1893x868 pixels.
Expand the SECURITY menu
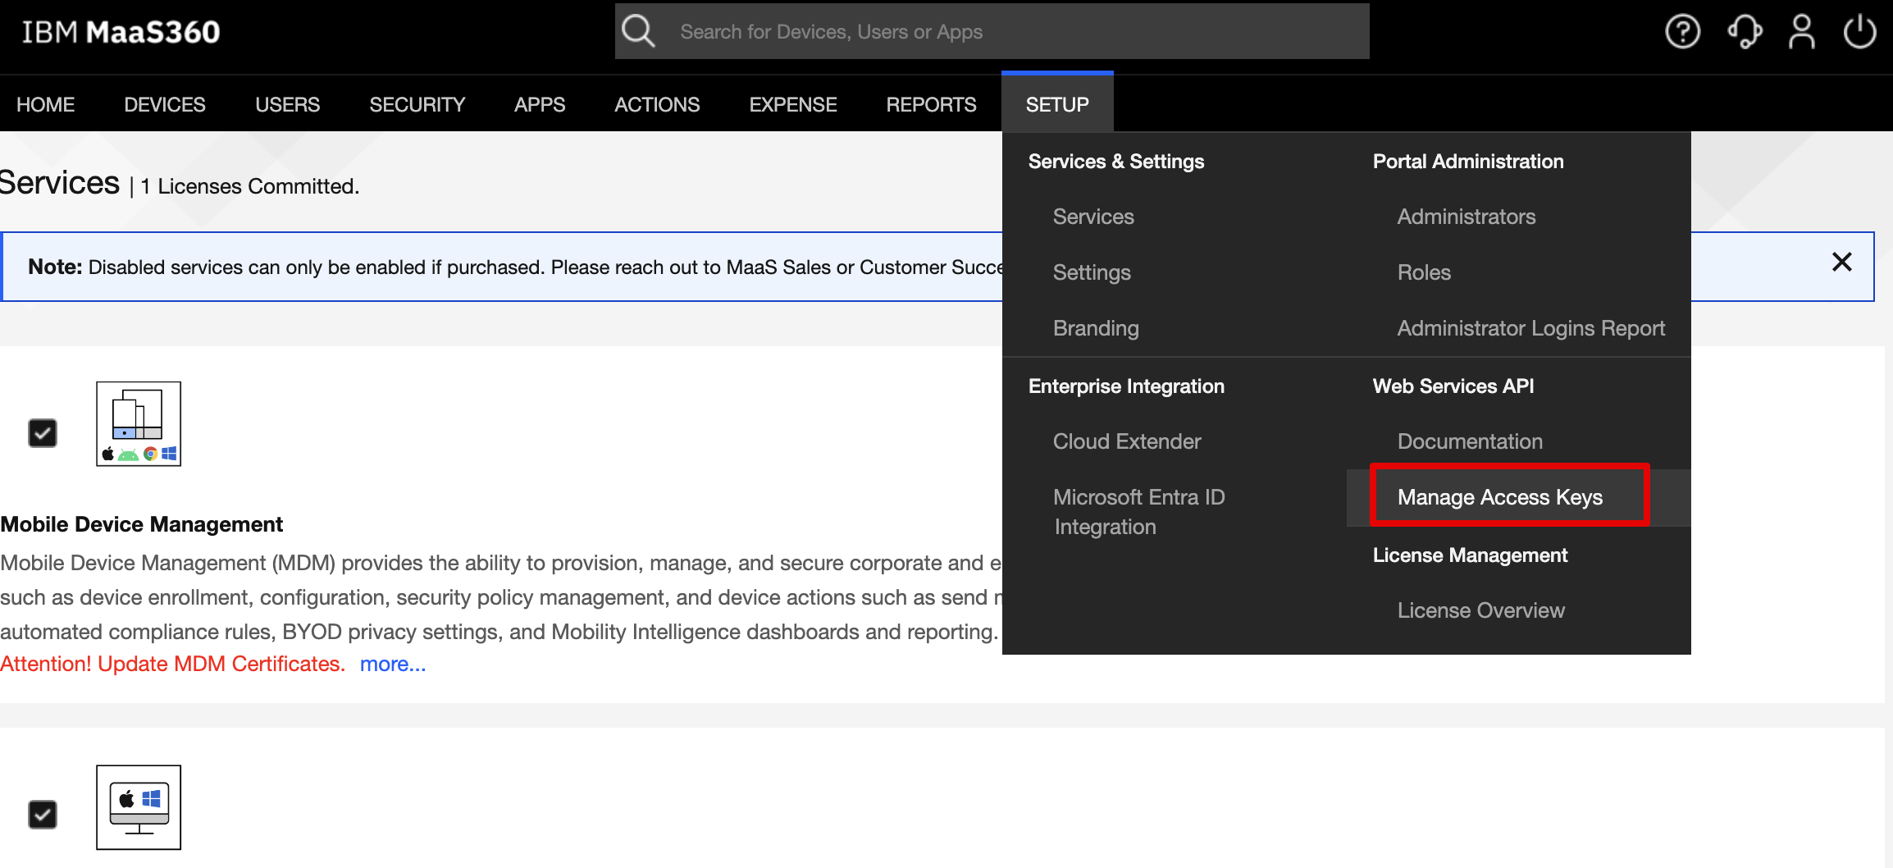pyautogui.click(x=417, y=104)
